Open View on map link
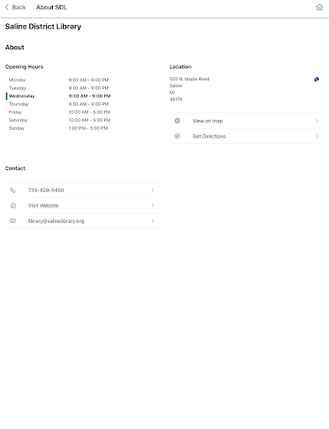The height and width of the screenshot is (429, 329). pos(207,121)
